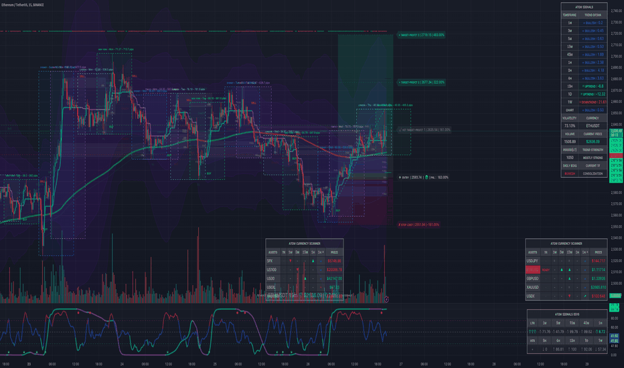This screenshot has height=368, width=624.
Task: Click date 26 on the time axis
Action: tap(307, 364)
